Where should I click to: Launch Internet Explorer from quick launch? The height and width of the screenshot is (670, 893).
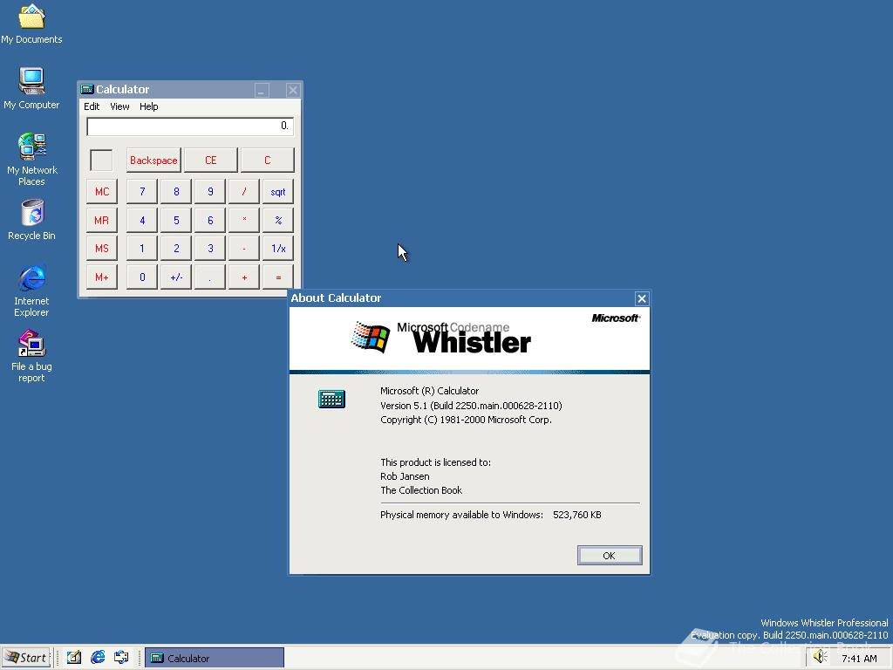pos(98,658)
